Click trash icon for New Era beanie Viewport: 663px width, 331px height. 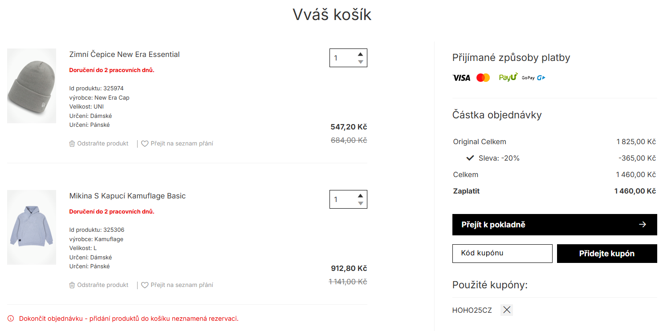click(x=72, y=144)
